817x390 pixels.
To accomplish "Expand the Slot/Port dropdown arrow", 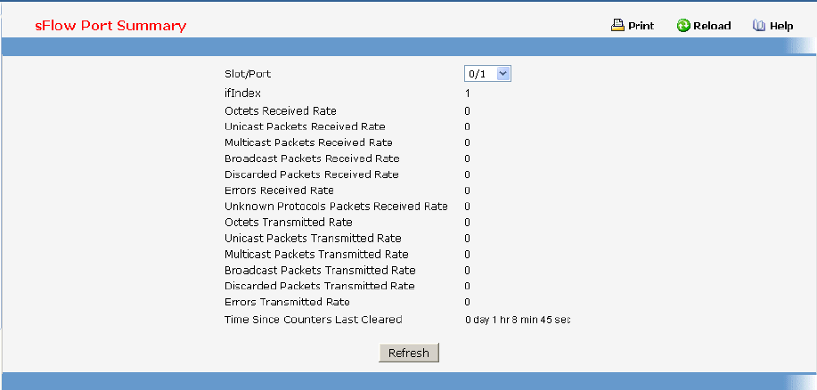I will tap(503, 74).
